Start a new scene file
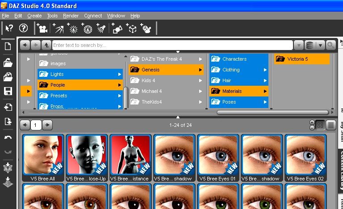 (x=8, y=46)
